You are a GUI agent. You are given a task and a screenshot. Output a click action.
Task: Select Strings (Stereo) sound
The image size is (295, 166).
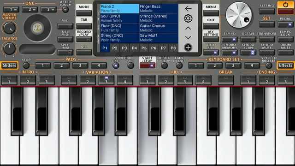pyautogui.click(x=159, y=18)
